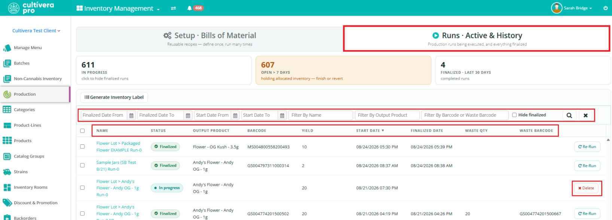Click the magnifier search filter button
The width and height of the screenshot is (612, 220).
tap(569, 115)
